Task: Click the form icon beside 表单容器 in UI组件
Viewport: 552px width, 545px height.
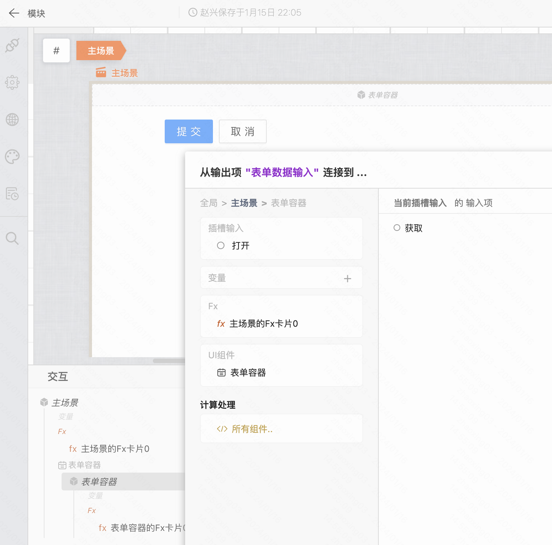Action: coord(221,373)
